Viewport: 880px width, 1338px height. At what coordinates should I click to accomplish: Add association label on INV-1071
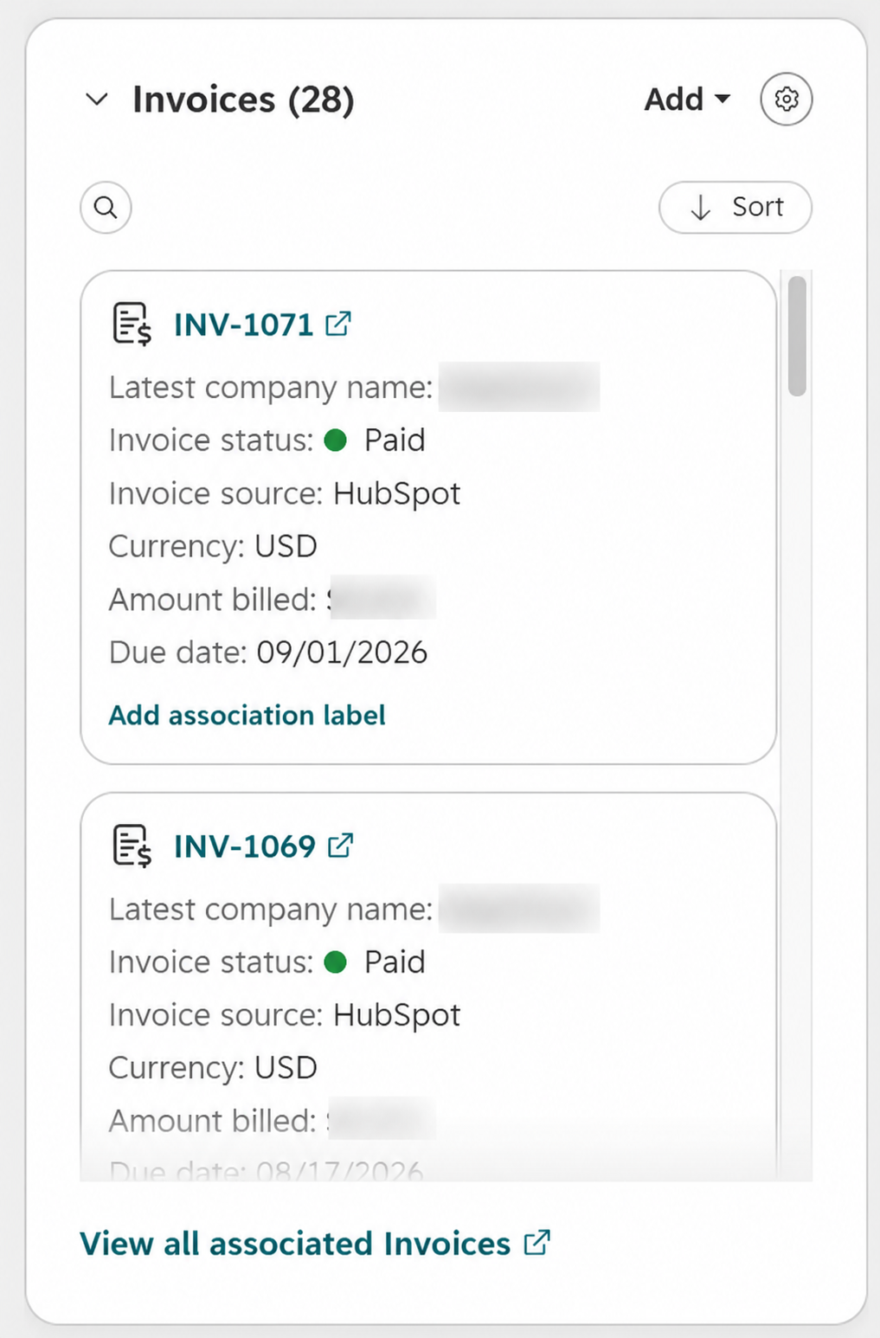click(247, 716)
